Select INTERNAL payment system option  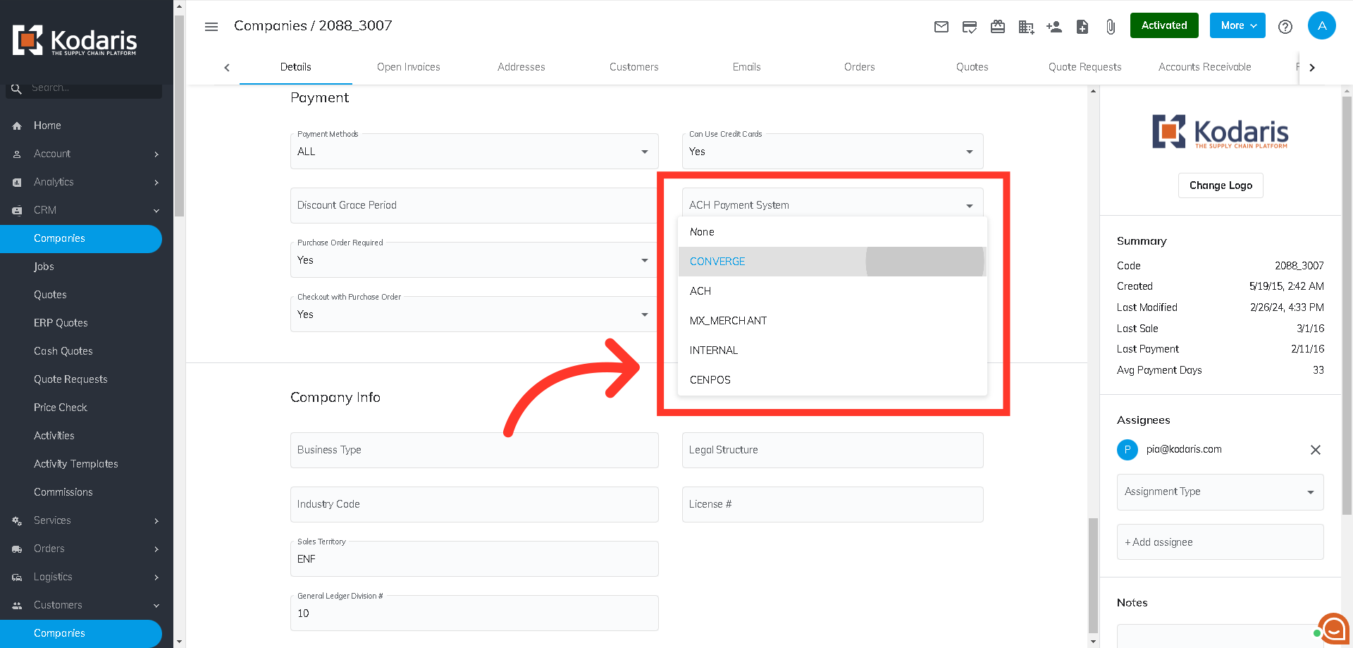(x=832, y=350)
